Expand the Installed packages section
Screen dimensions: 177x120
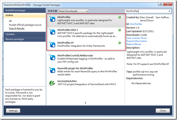coord(25,10)
